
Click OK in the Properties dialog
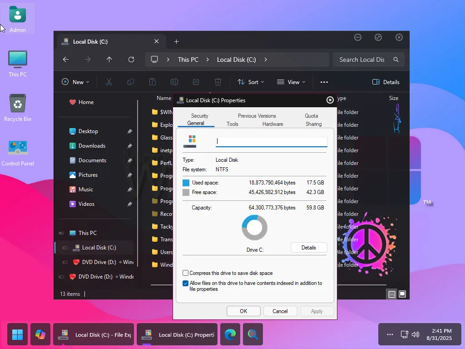(243, 311)
